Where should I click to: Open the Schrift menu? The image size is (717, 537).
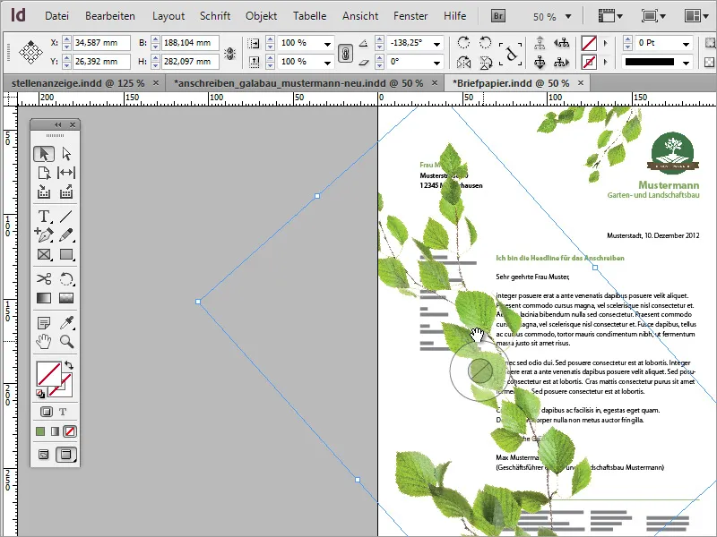[215, 16]
